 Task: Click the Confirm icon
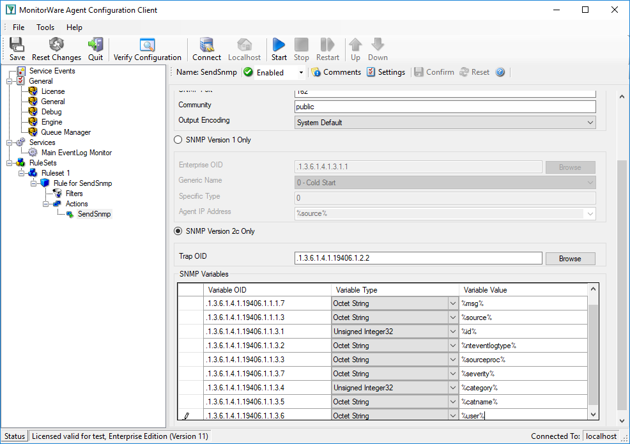434,72
